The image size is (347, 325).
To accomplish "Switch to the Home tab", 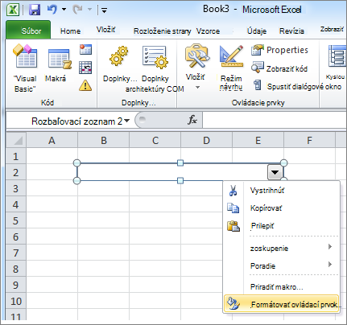I will [x=70, y=31].
